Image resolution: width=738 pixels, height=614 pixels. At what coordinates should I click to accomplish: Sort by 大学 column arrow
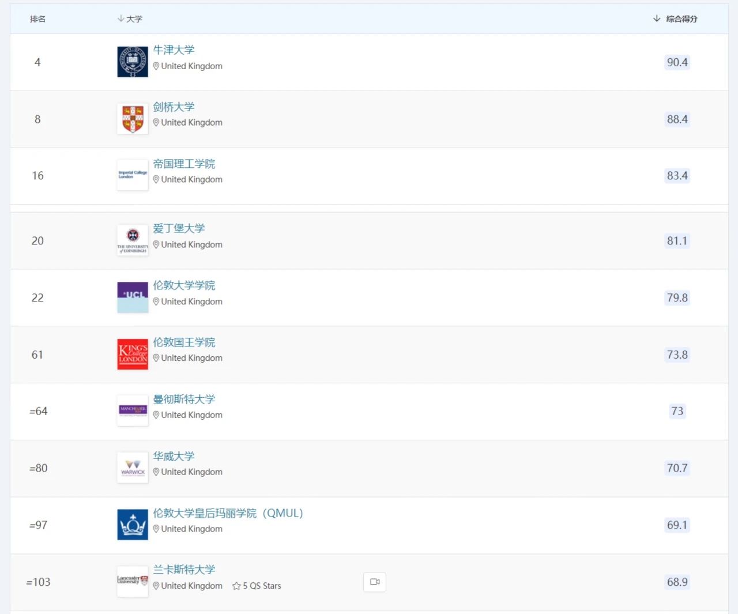tap(121, 18)
